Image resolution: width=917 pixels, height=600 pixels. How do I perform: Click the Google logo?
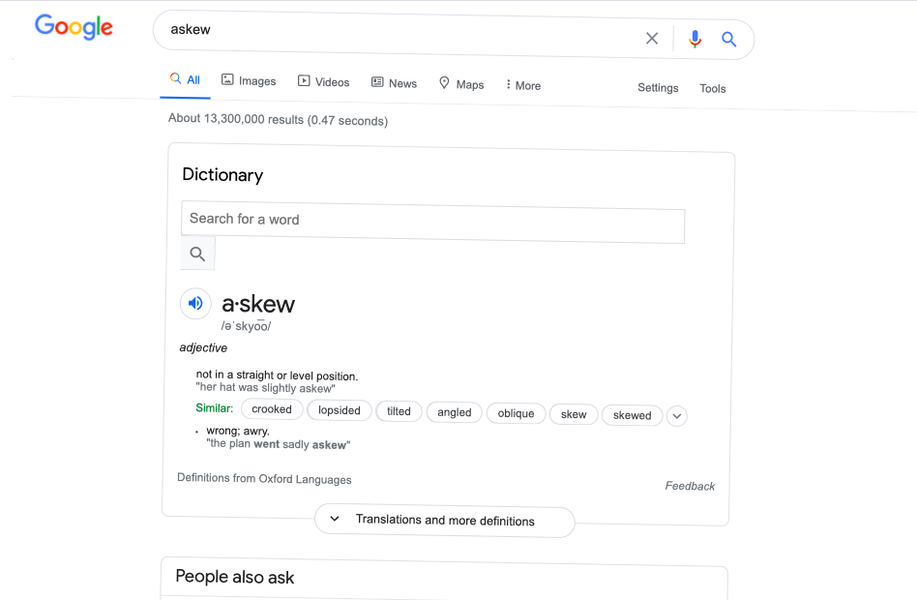[x=74, y=27]
